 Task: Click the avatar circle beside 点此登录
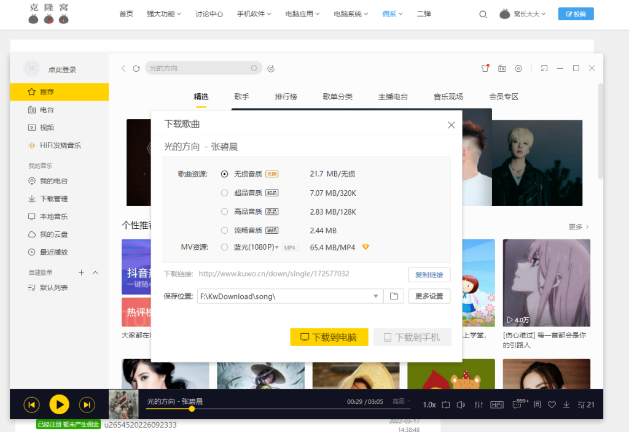pyautogui.click(x=32, y=69)
